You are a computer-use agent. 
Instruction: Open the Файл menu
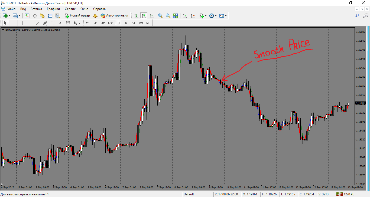tap(12, 9)
